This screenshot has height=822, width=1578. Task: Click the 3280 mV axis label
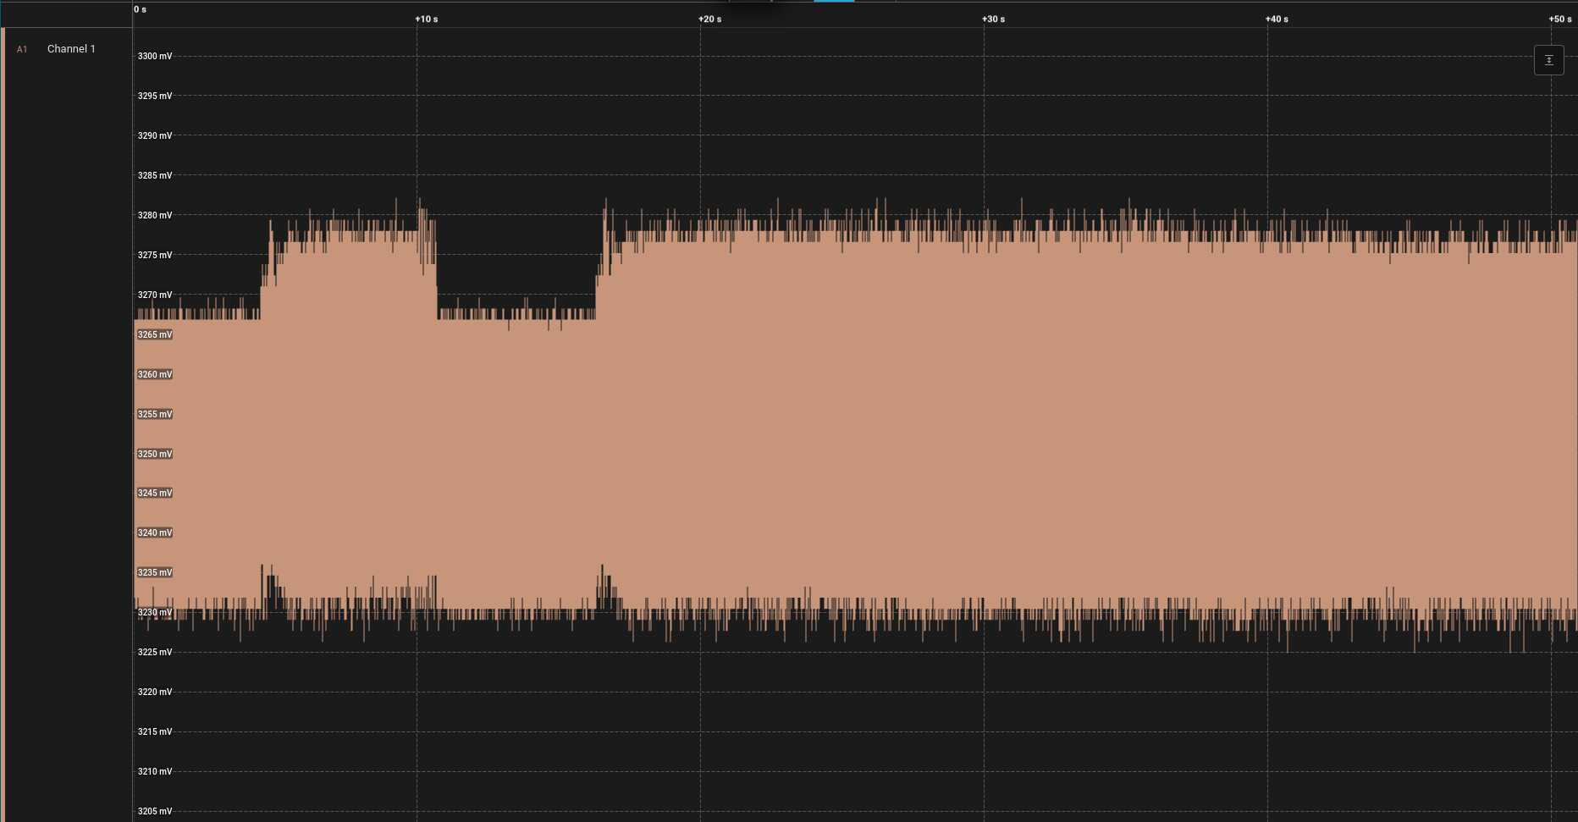click(x=155, y=216)
